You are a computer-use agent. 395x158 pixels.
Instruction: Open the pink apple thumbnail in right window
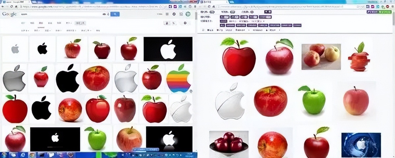[356, 101]
